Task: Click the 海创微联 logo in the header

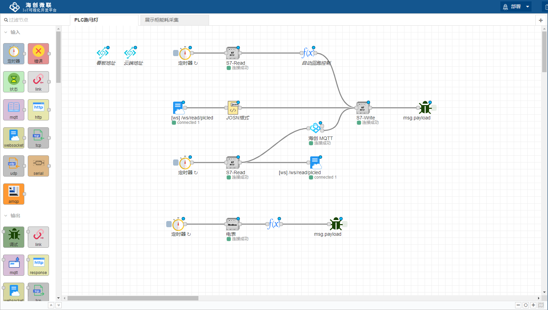Action: [33, 7]
